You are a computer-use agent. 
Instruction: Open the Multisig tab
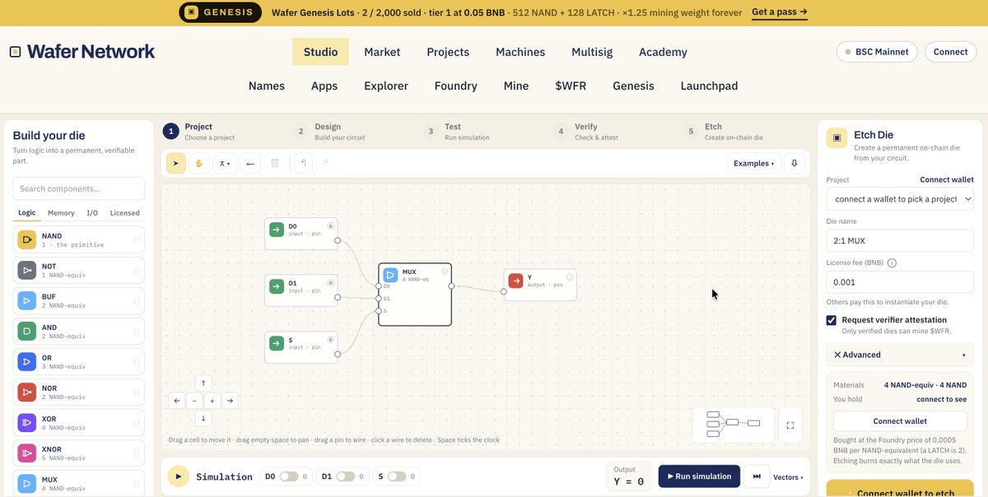(x=592, y=52)
